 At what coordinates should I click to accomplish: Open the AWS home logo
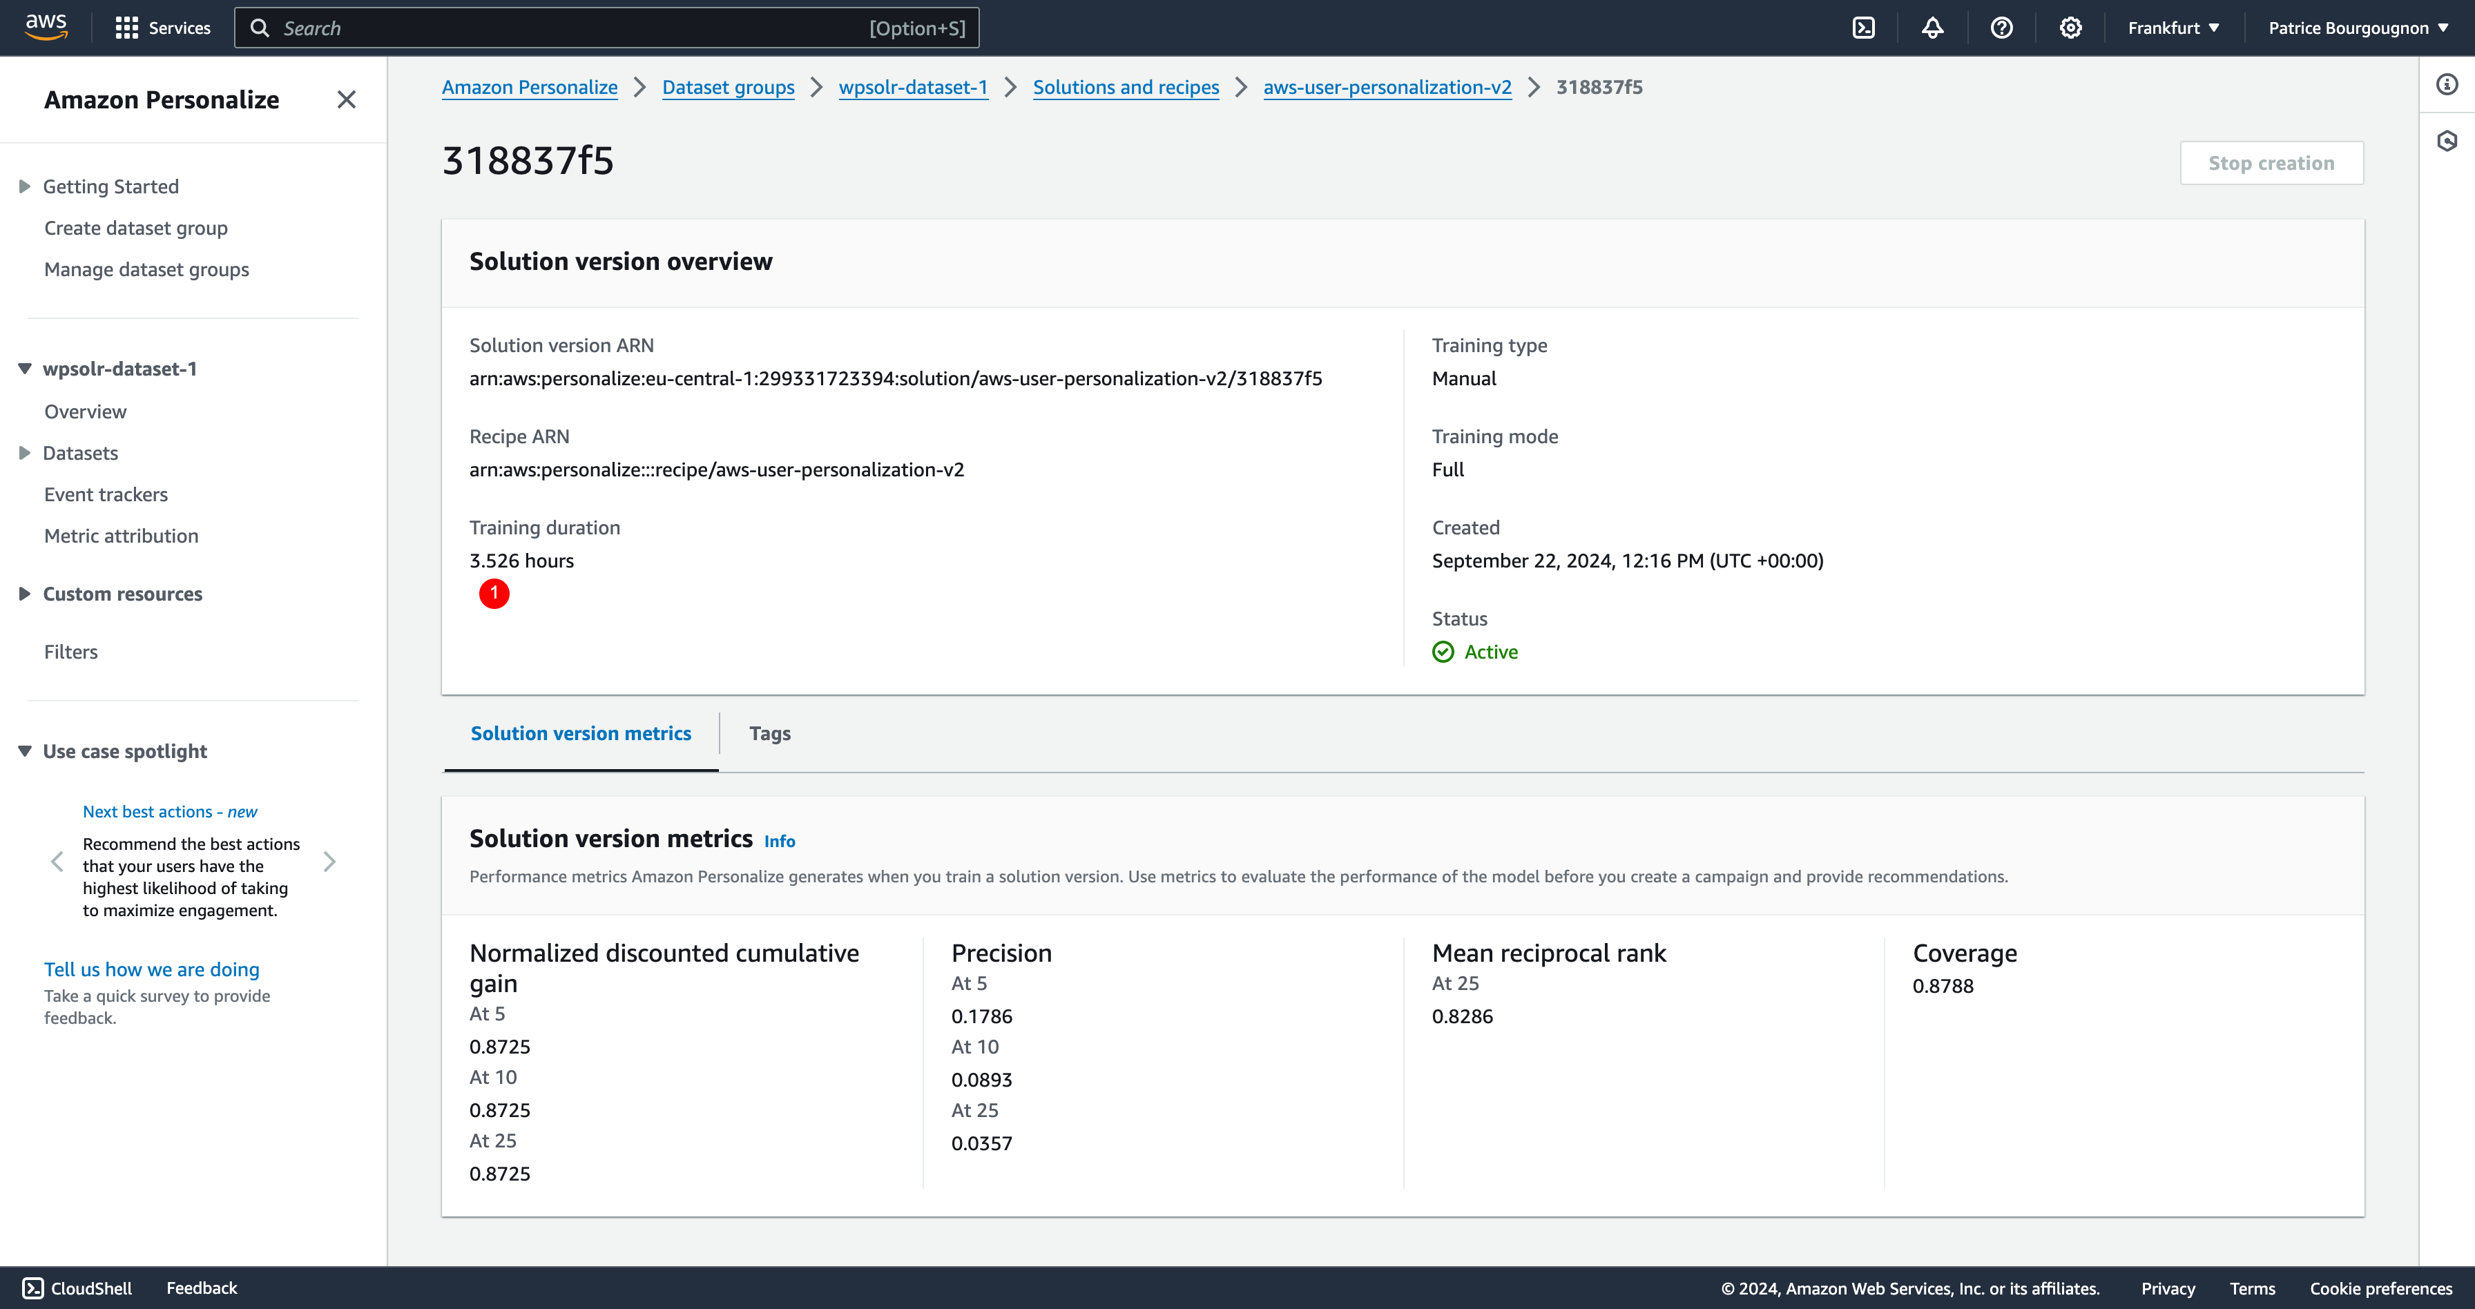46,28
